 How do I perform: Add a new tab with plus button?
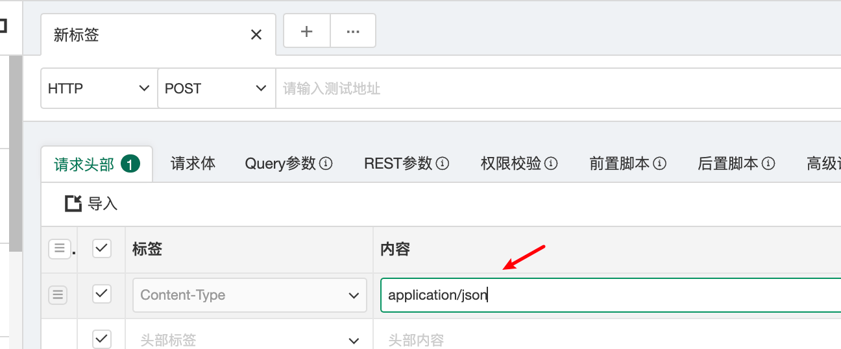point(307,31)
